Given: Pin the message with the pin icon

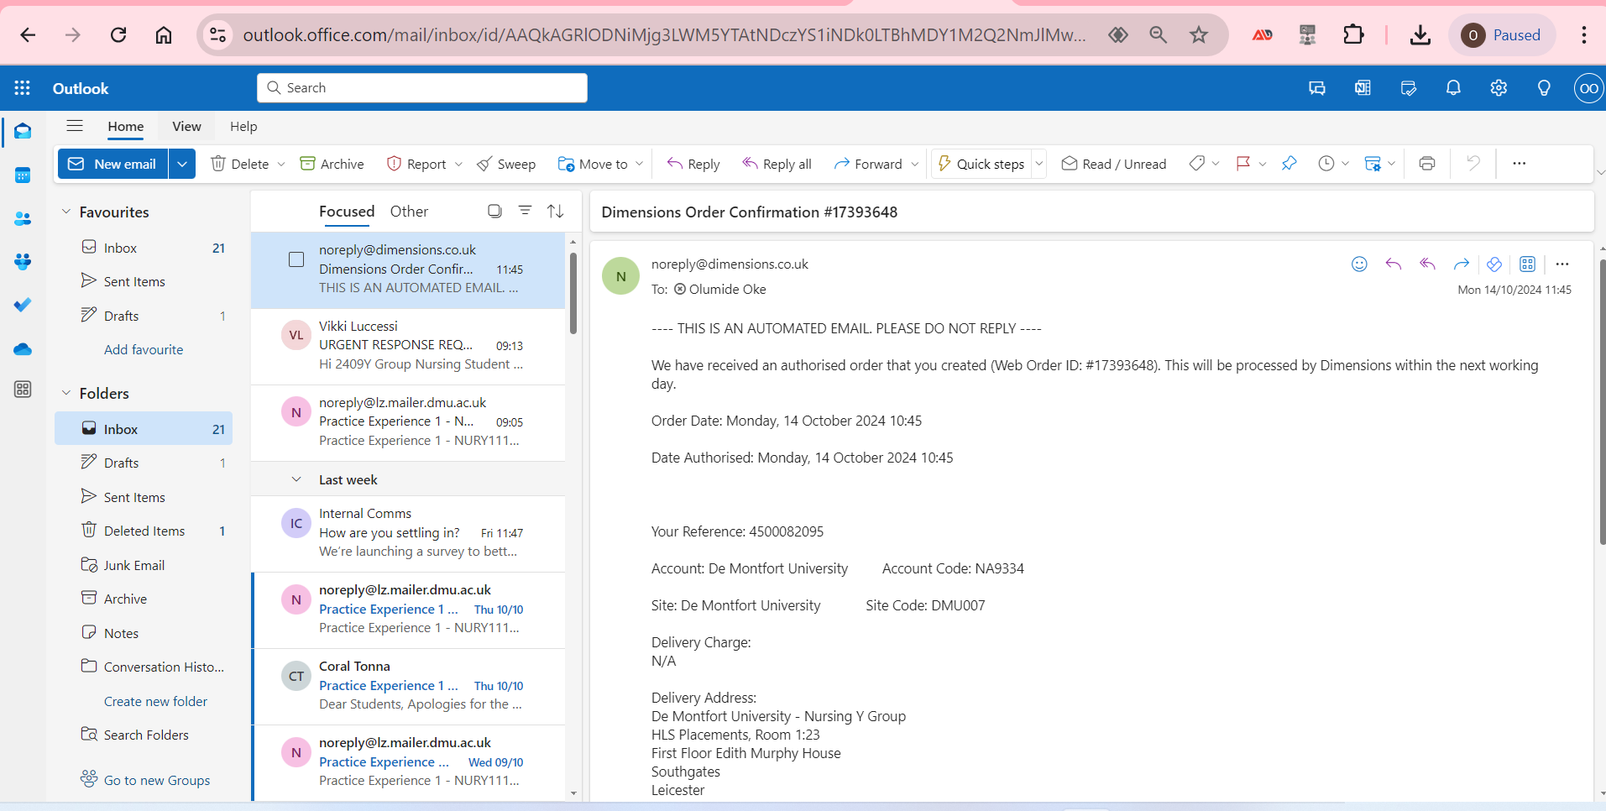Looking at the screenshot, I should [1289, 164].
